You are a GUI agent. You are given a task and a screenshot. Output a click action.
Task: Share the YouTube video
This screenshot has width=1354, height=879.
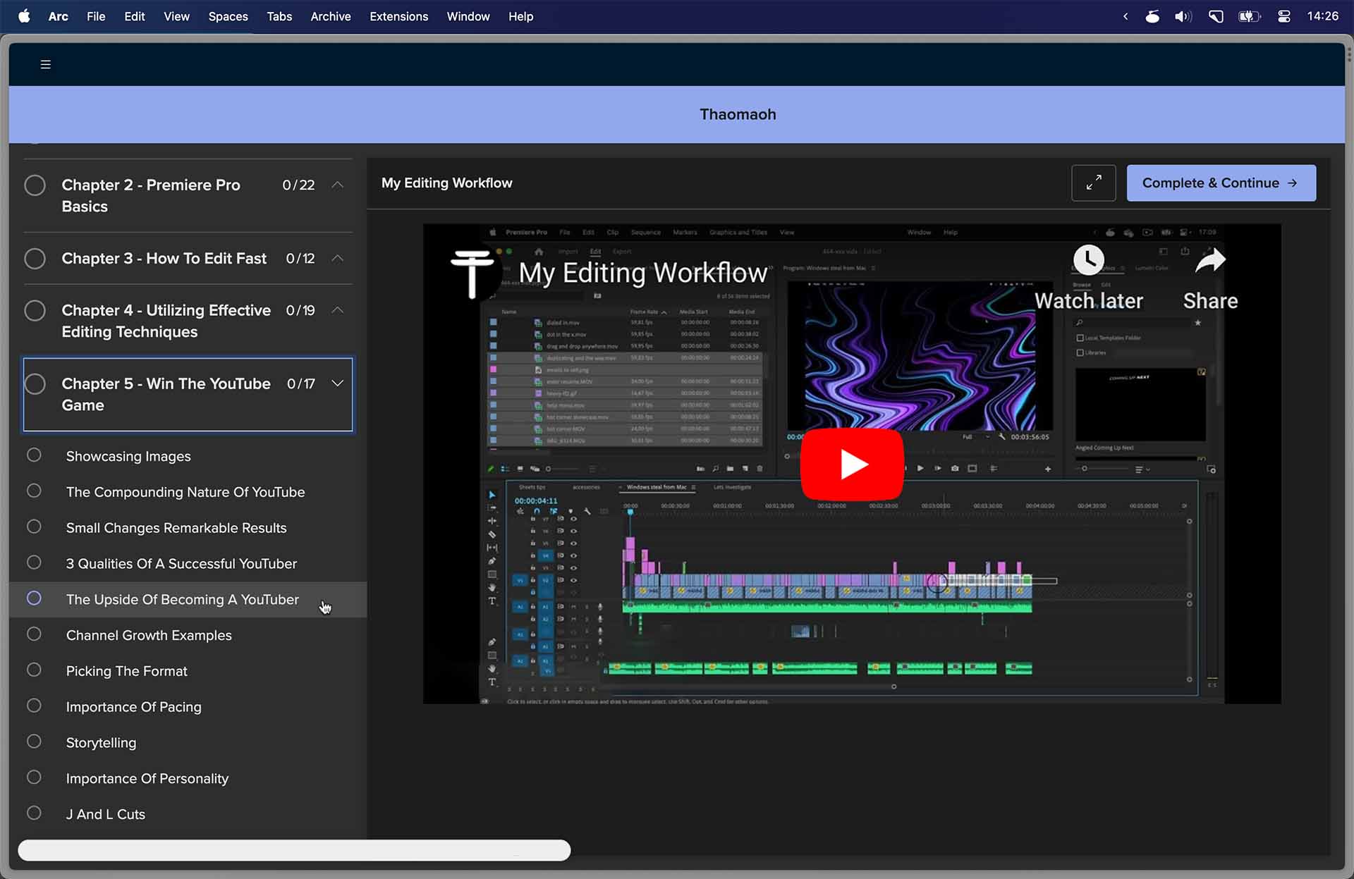(1210, 259)
